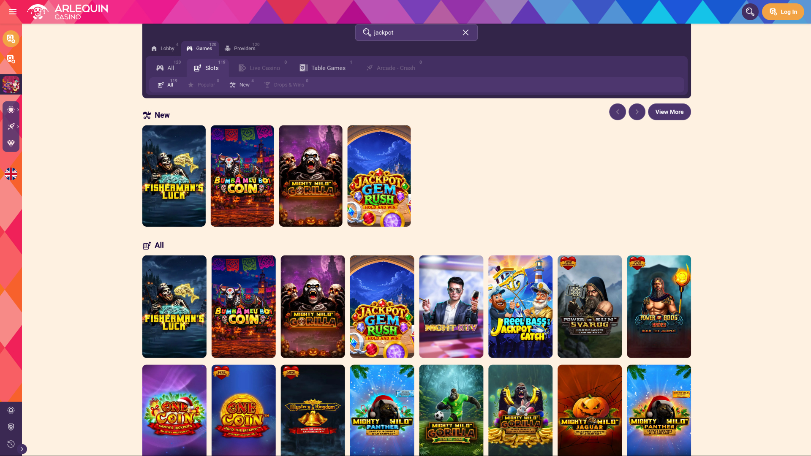Filter slots by Popular subcategory

202,85
